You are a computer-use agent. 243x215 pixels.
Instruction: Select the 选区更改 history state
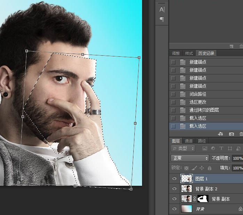(x=198, y=102)
